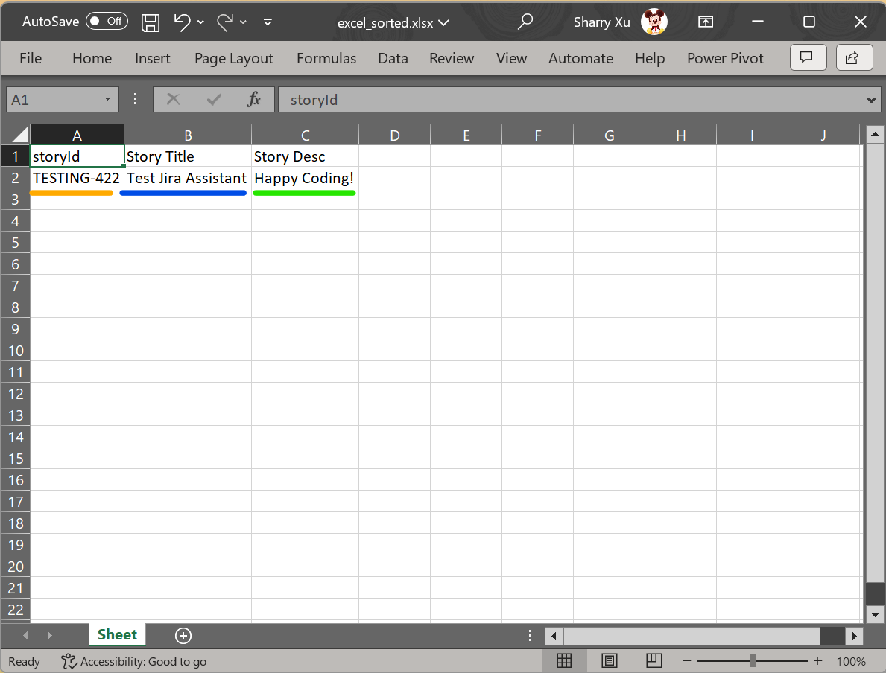Switch to Normal view icon
This screenshot has width=886, height=673.
[564, 660]
